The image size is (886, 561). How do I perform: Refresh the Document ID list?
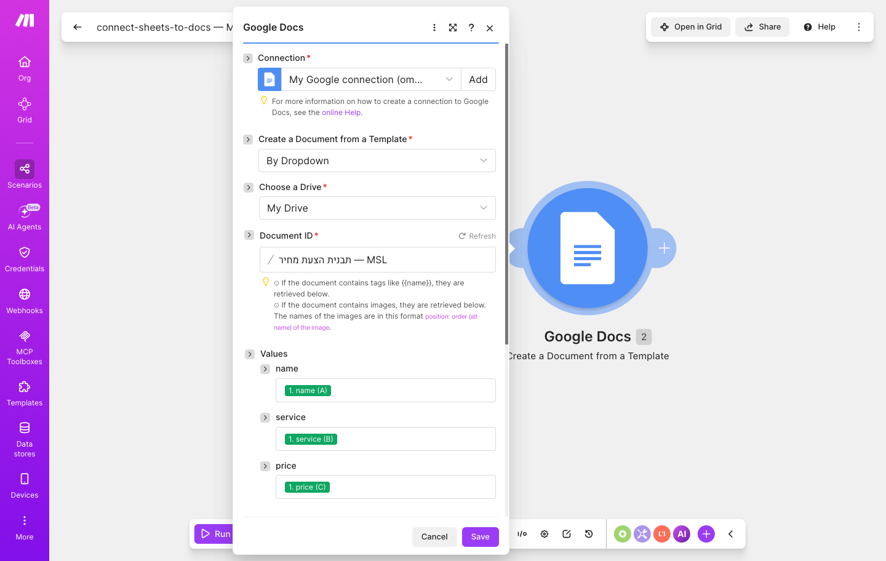point(477,236)
